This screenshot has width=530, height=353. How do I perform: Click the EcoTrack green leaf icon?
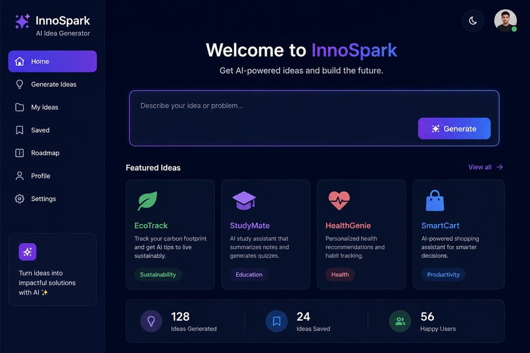147,200
